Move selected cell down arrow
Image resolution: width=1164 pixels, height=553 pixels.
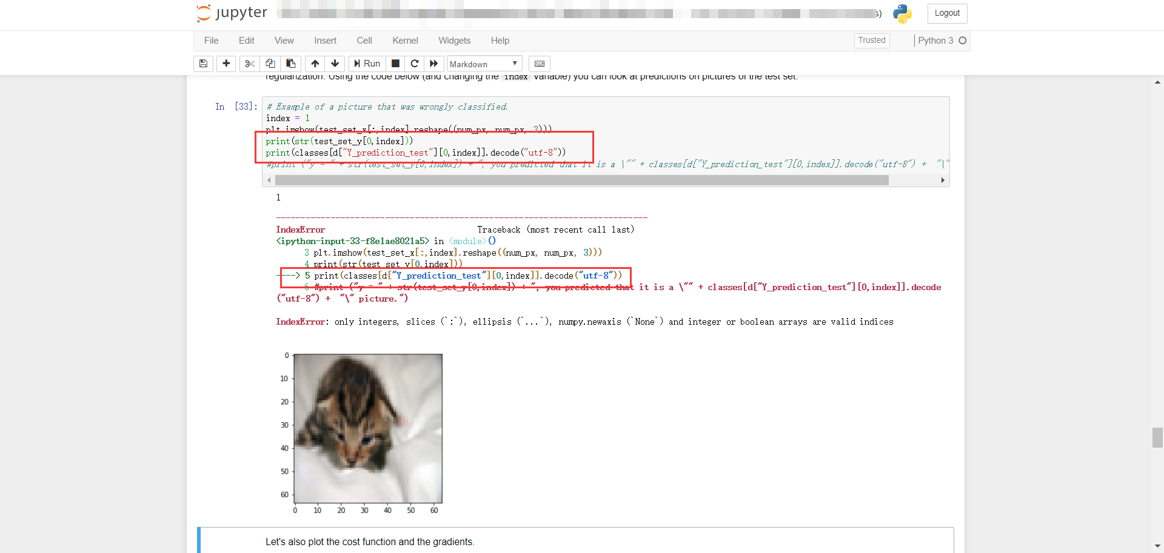[x=335, y=64]
